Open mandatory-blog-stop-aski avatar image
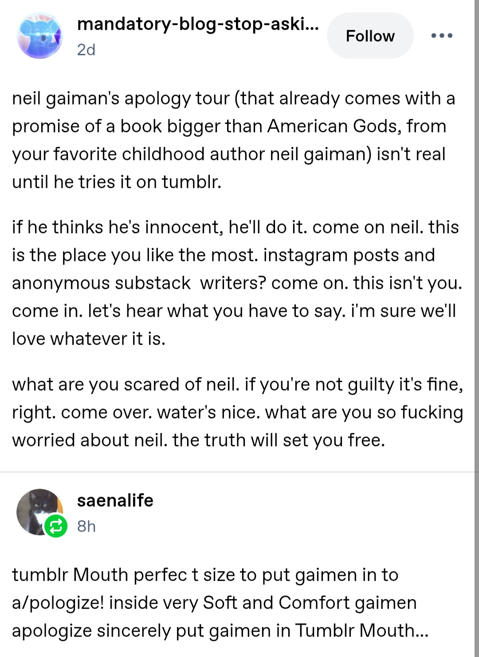The image size is (479, 657). pos(39,36)
